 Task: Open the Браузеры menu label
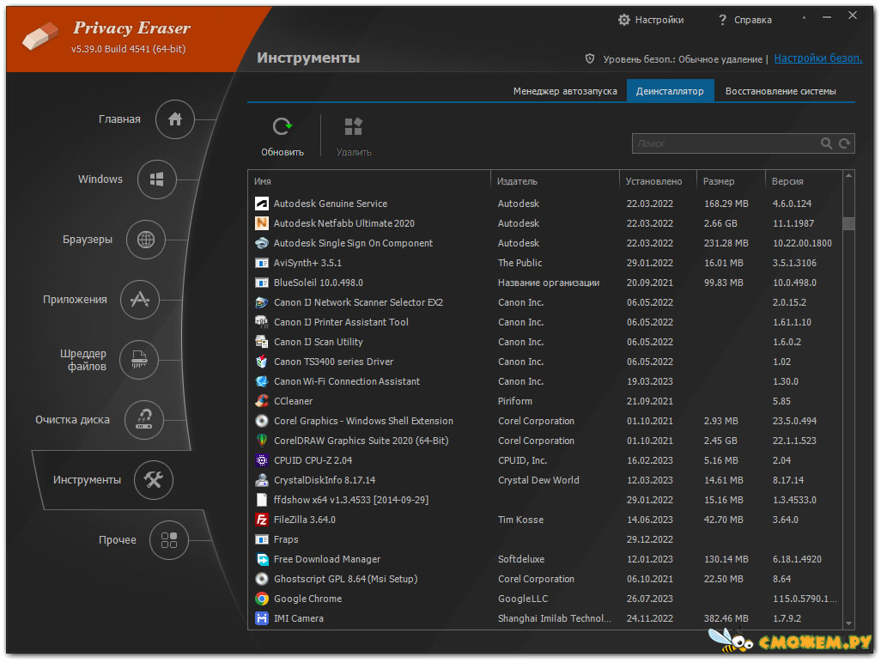(88, 240)
